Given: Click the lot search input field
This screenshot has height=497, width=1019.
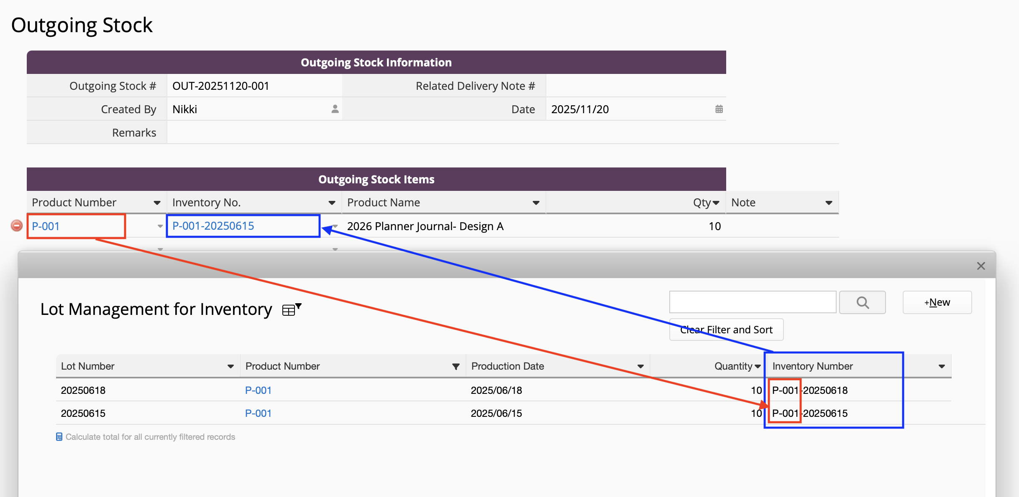Looking at the screenshot, I should tap(752, 302).
